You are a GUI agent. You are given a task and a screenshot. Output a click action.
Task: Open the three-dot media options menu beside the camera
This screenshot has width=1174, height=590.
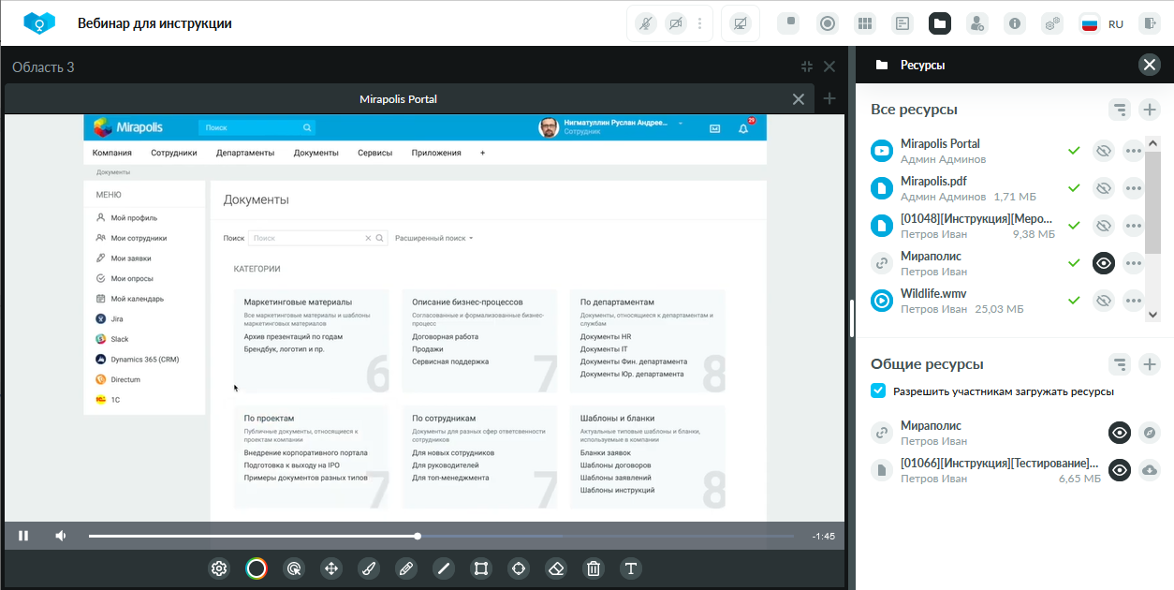699,23
